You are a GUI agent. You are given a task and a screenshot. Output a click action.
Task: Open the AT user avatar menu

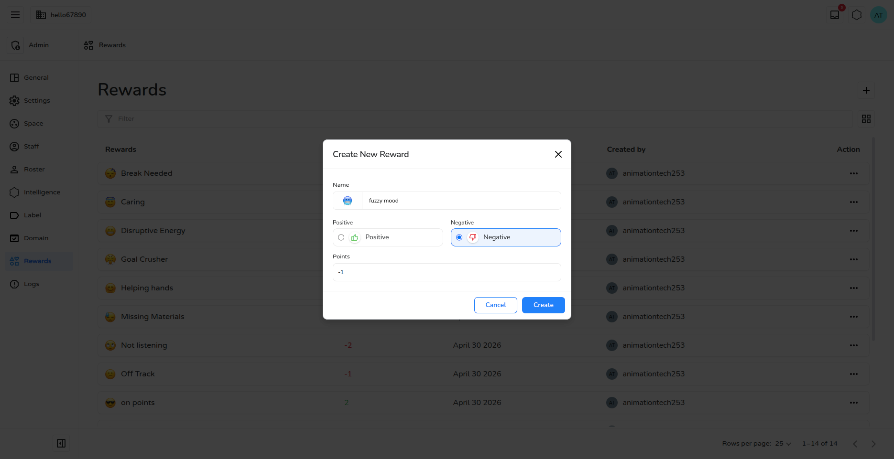tap(879, 15)
